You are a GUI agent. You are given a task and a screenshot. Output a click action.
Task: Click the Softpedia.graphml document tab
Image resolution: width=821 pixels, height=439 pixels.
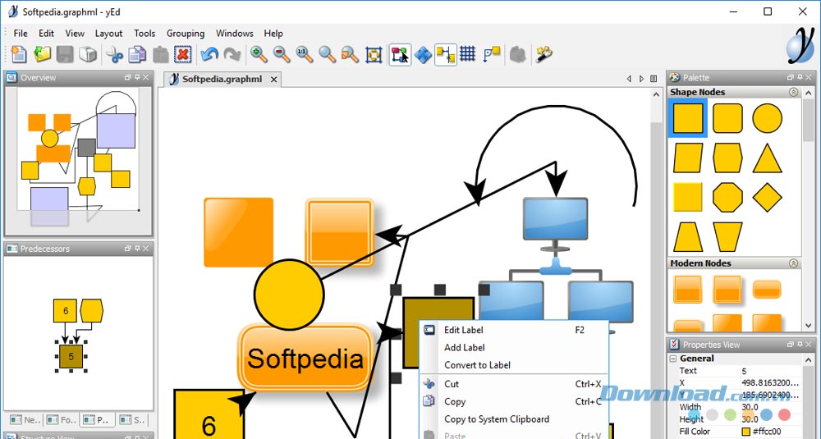pyautogui.click(x=222, y=80)
